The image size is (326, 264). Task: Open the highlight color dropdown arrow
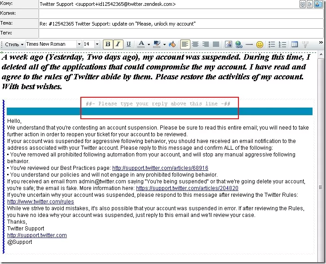click(x=164, y=44)
